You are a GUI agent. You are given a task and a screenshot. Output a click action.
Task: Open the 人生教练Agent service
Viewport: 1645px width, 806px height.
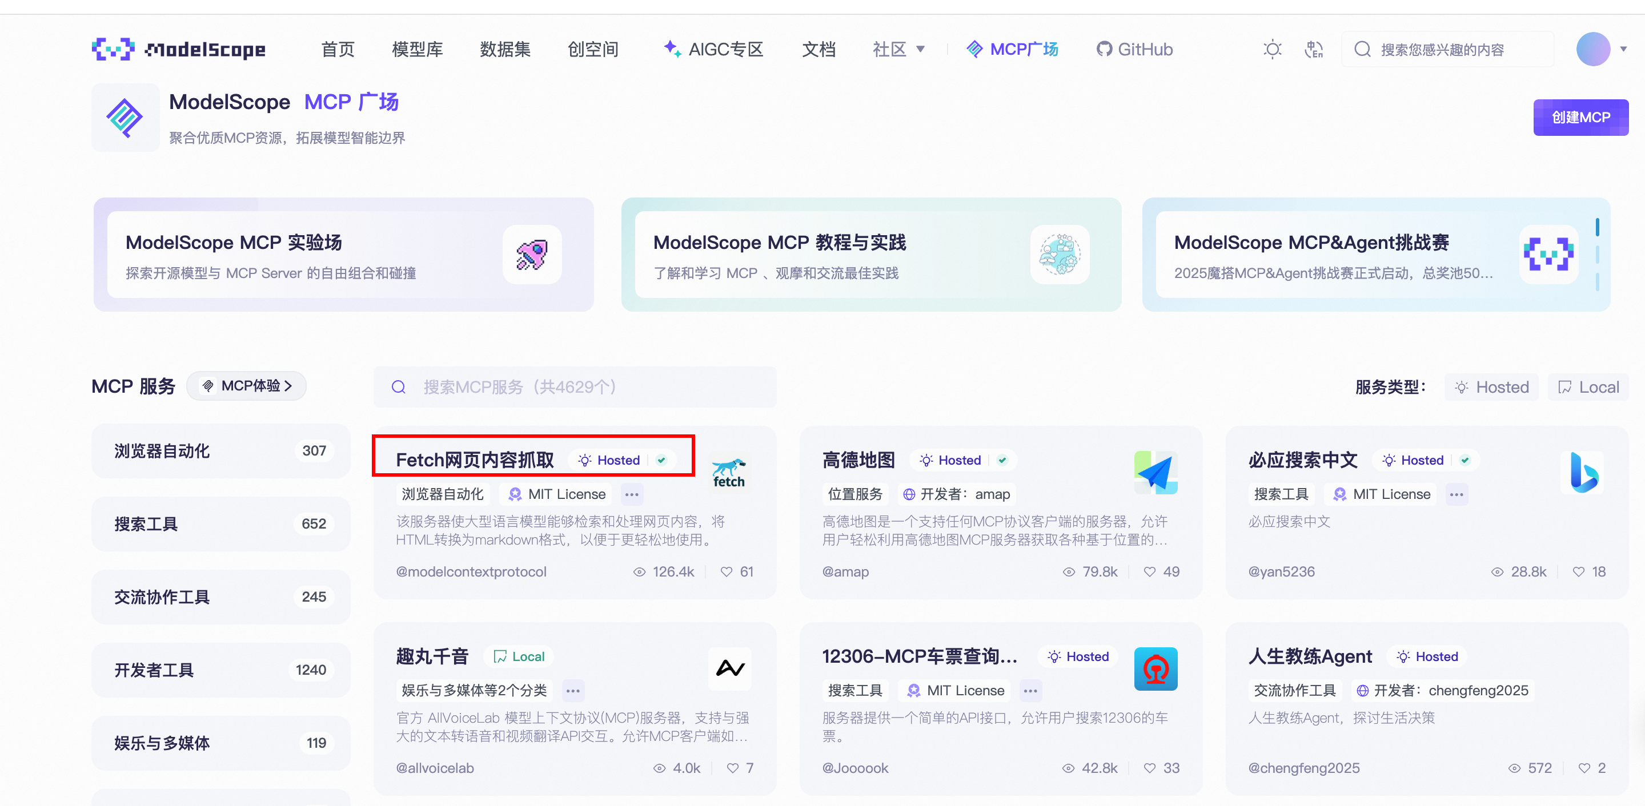coord(1310,656)
